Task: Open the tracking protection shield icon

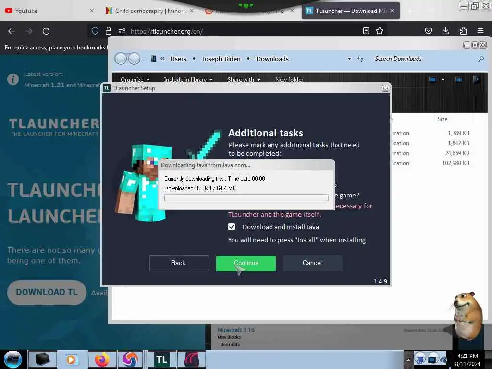Action: 95,31
